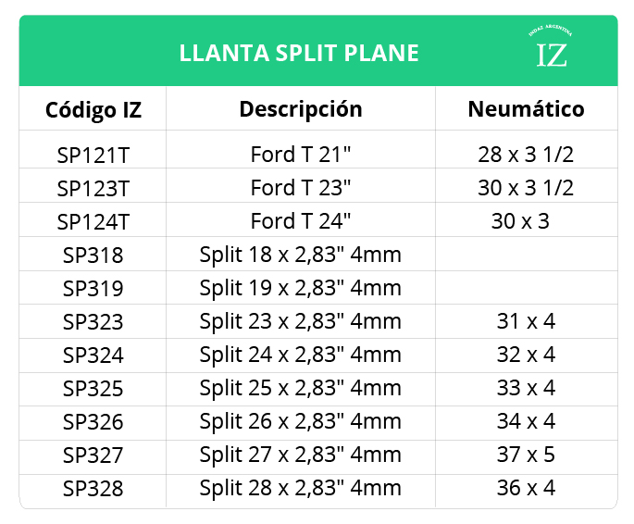The height and width of the screenshot is (524, 634).
Task: Select the SP326 code cell
Action: pos(93,422)
